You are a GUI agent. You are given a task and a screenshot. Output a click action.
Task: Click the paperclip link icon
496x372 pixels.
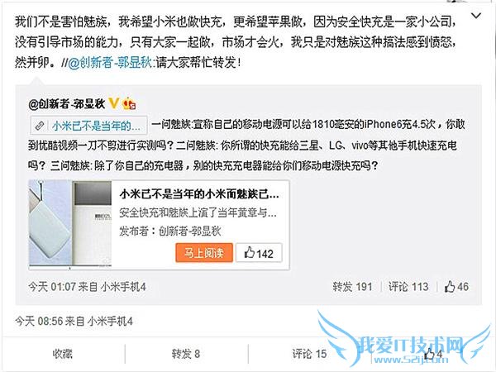pyautogui.click(x=40, y=126)
